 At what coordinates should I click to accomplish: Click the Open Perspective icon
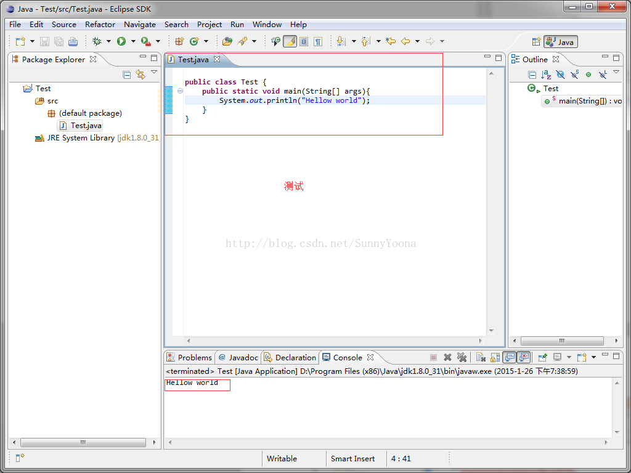pos(536,42)
